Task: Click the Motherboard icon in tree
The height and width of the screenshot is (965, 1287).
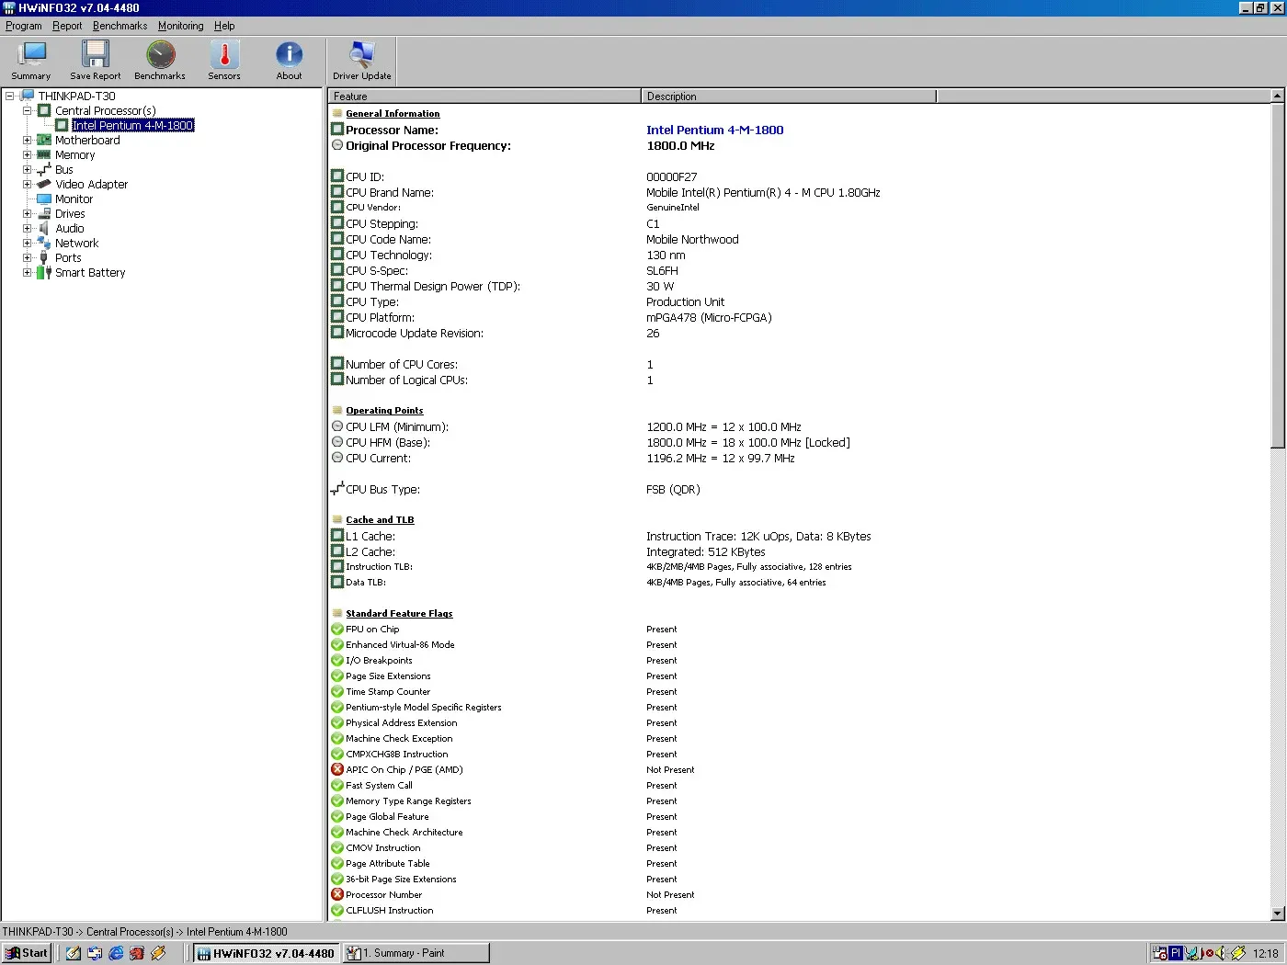Action: pyautogui.click(x=44, y=140)
